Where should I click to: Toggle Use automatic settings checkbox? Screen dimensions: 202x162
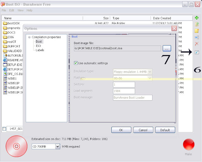[x=76, y=63]
